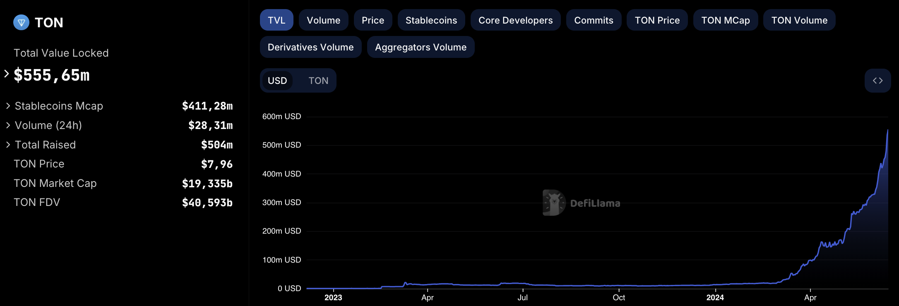Enable the TON Volume series
899x306 pixels.
pos(800,20)
